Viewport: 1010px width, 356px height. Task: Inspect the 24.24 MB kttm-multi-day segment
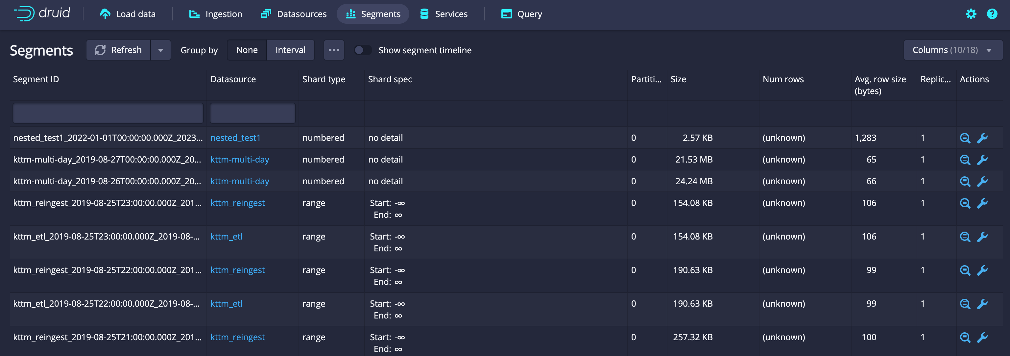(965, 181)
